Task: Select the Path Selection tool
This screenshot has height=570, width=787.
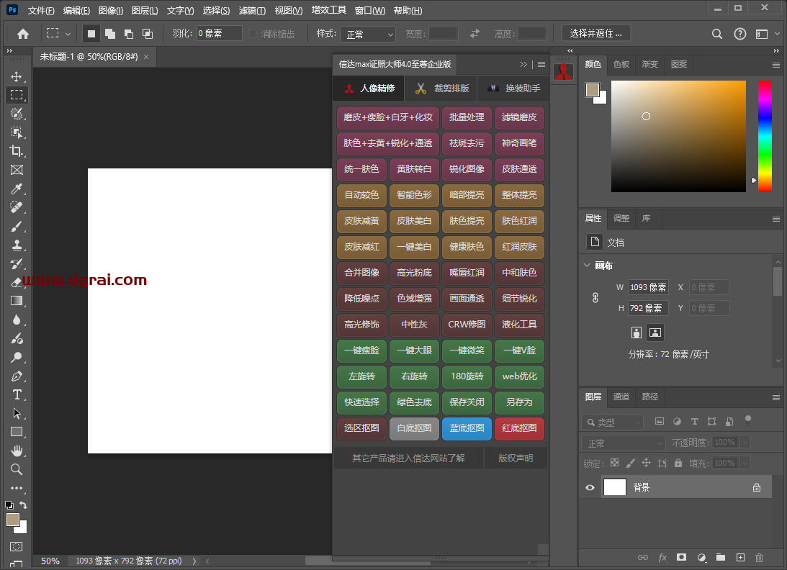Action: point(17,413)
